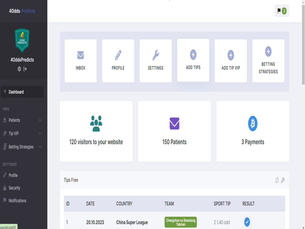Click the SPORT TIP column header
This screenshot has height=229, width=305.
(x=222, y=204)
